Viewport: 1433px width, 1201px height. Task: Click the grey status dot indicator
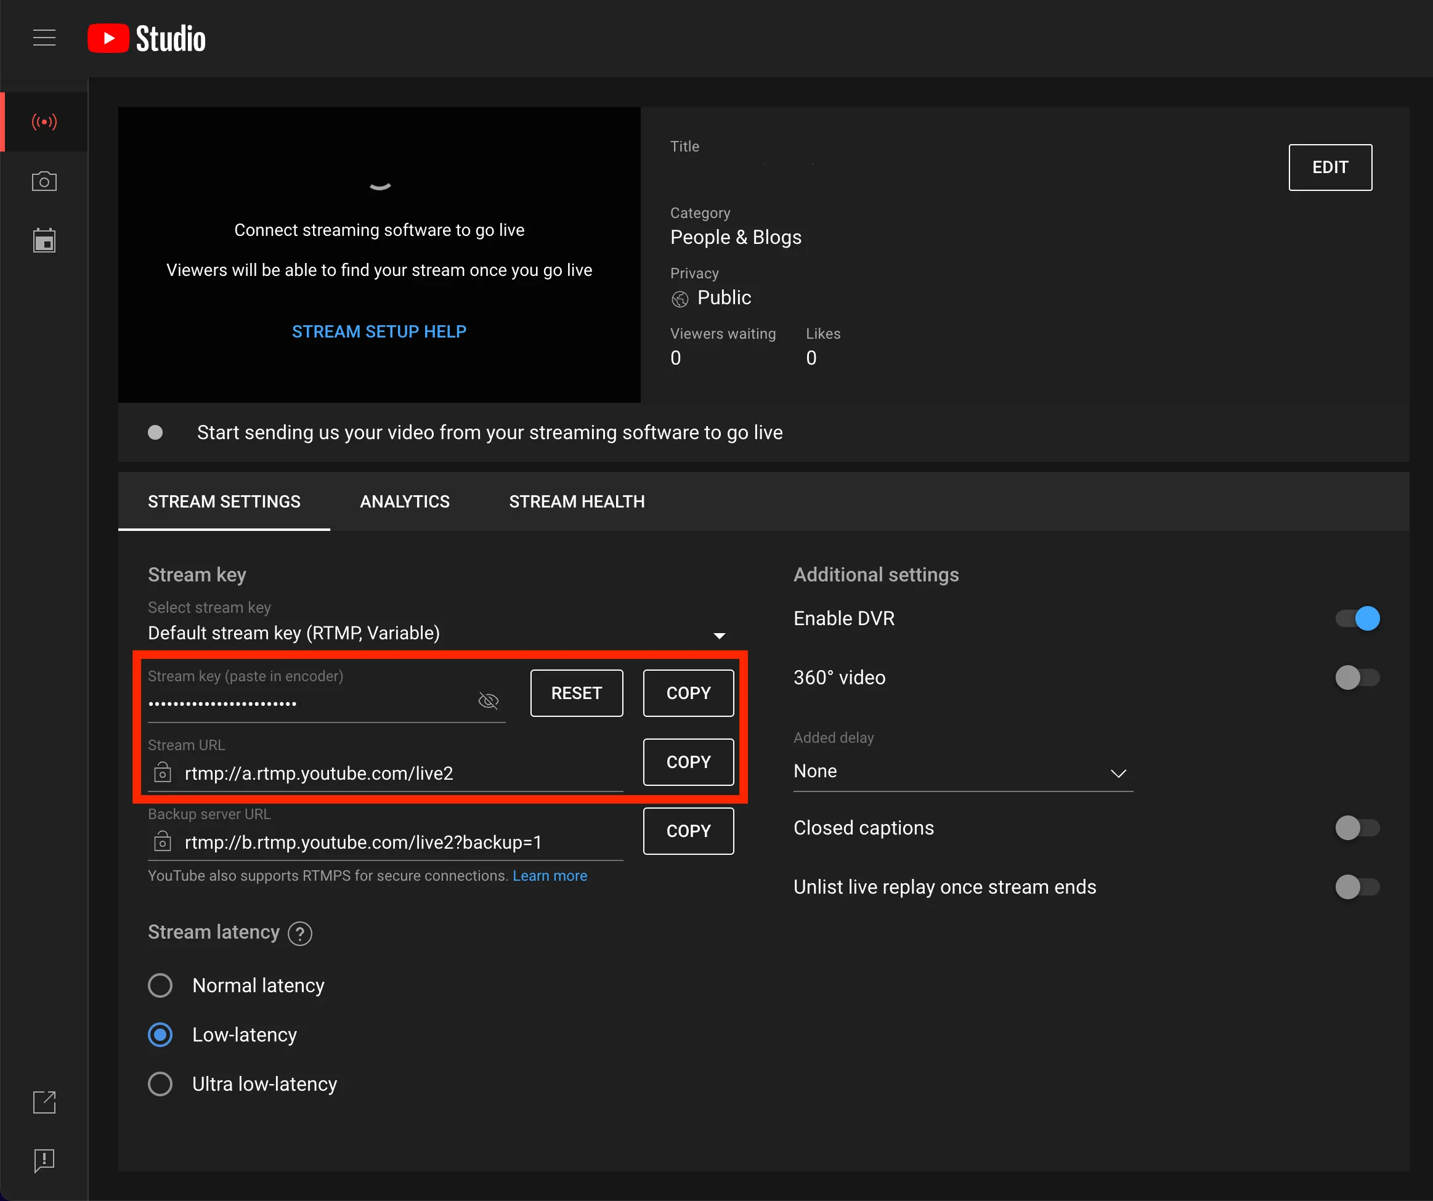(156, 432)
